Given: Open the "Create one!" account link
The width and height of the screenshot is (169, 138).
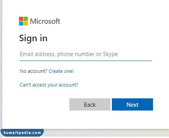Looking at the screenshot, I should click(61, 71).
